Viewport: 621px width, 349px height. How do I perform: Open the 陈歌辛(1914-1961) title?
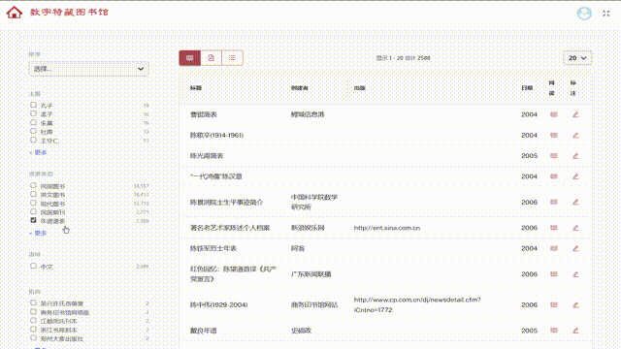pos(216,136)
